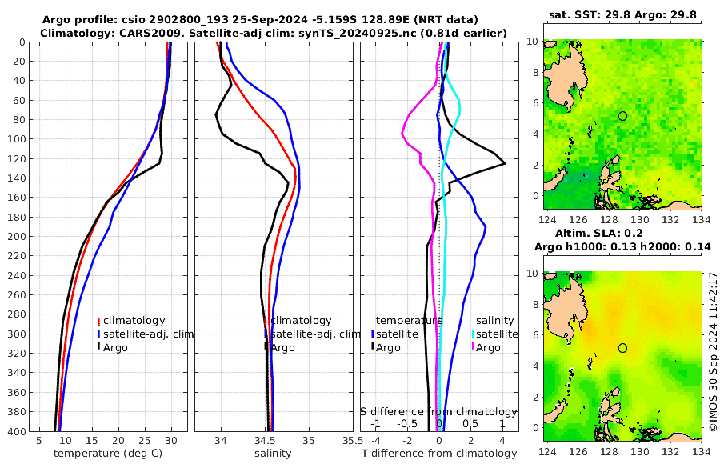Click the temperature difference peak near 125 depth
The height and width of the screenshot is (464, 720).
click(x=504, y=163)
